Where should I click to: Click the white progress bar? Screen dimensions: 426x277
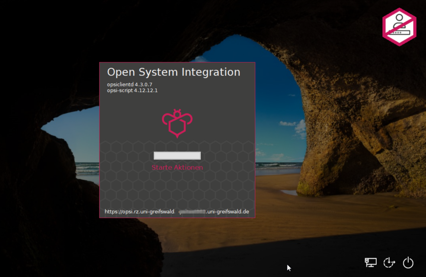tap(177, 155)
